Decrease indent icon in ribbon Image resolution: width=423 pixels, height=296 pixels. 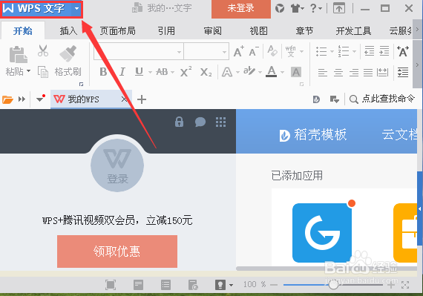point(369,50)
